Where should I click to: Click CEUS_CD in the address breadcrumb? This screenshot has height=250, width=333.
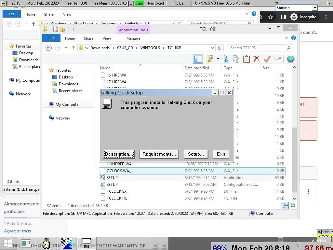[125, 48]
